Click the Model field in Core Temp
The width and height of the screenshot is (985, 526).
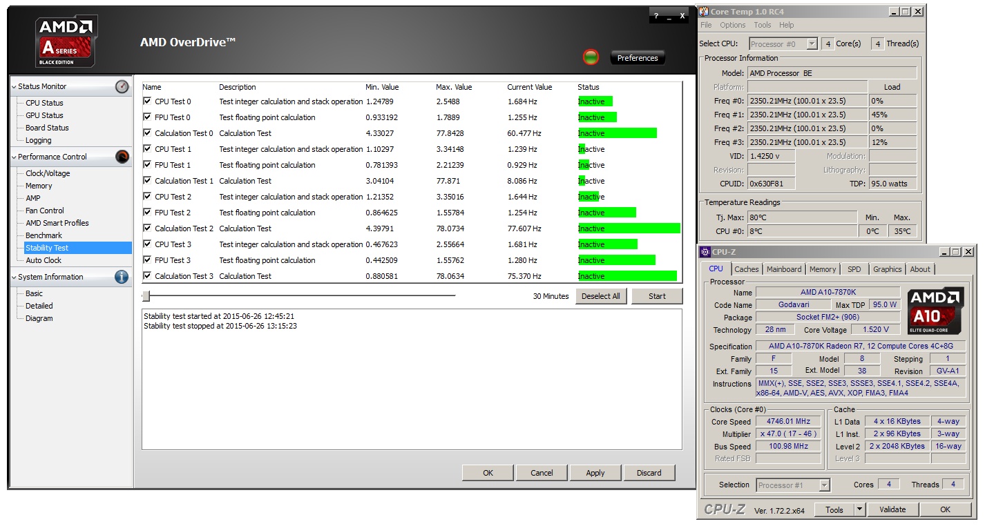[x=832, y=73]
